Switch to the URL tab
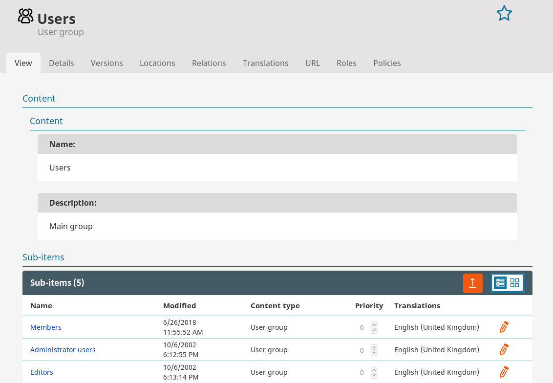553x383 pixels. click(x=313, y=63)
